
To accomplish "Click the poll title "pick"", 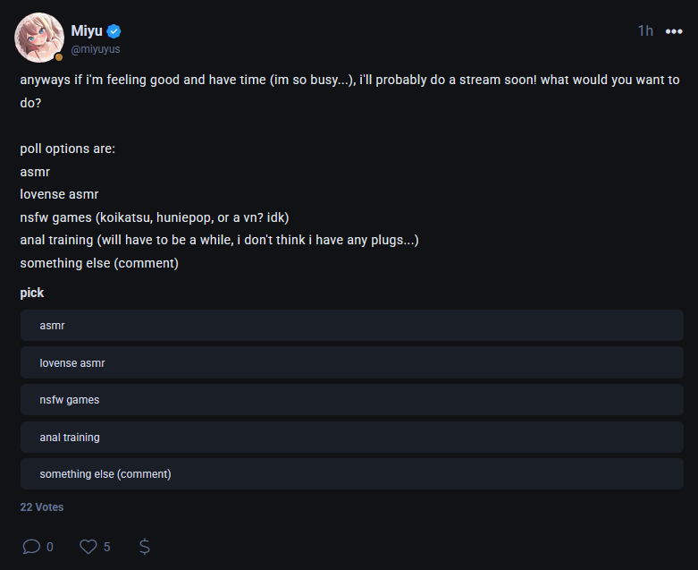I will tap(32, 293).
